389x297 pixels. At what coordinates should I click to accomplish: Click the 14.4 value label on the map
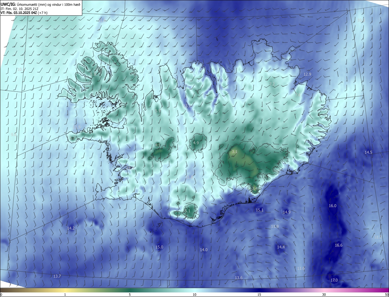(x=281, y=247)
